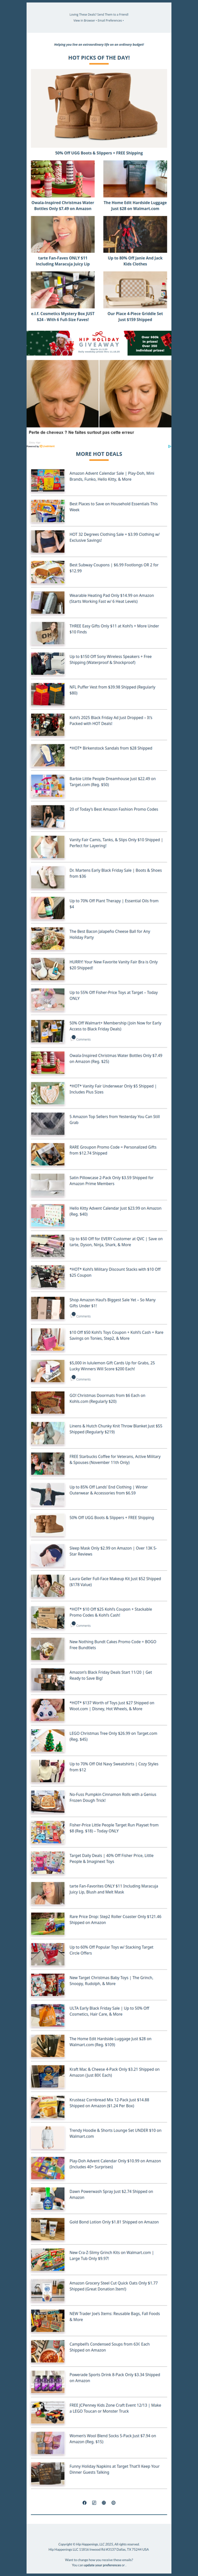
Task: Open the Owala-Inspired Christmas Water Bottles deal
Action: 63,206
